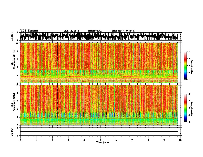
Task: Click the "-3" label on ch.2 color bar
Action: tap(189, 94)
